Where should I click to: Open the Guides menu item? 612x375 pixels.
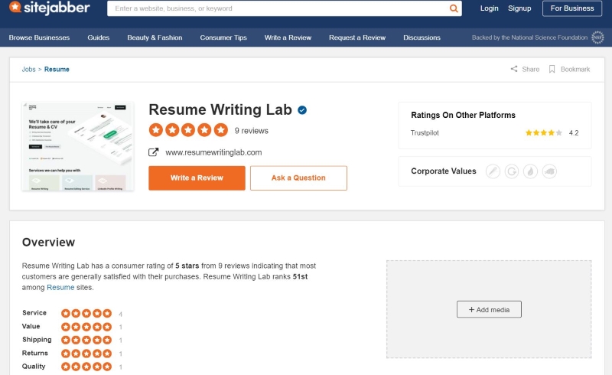click(x=99, y=37)
